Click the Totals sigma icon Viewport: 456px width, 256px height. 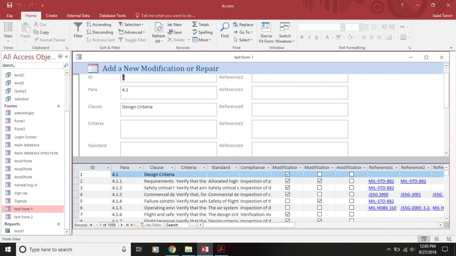(195, 24)
